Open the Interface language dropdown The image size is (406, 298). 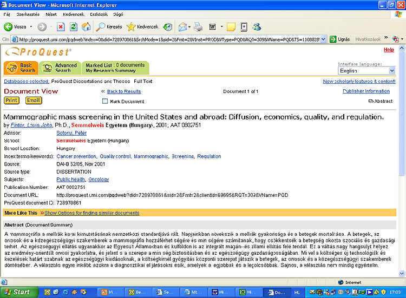tap(366, 70)
